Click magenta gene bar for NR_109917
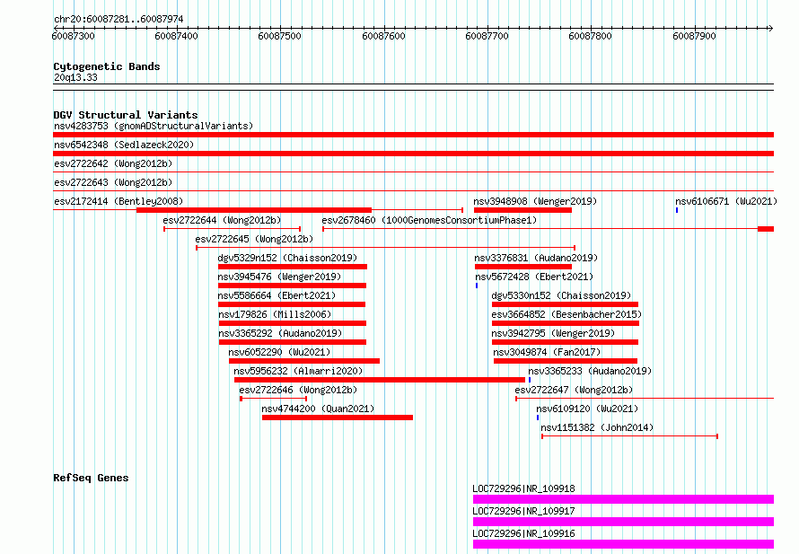The height and width of the screenshot is (554, 799). [x=623, y=522]
